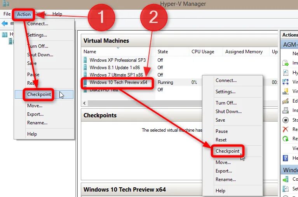Sort by Assigned Memory column header
298x197 pixels.
point(246,52)
